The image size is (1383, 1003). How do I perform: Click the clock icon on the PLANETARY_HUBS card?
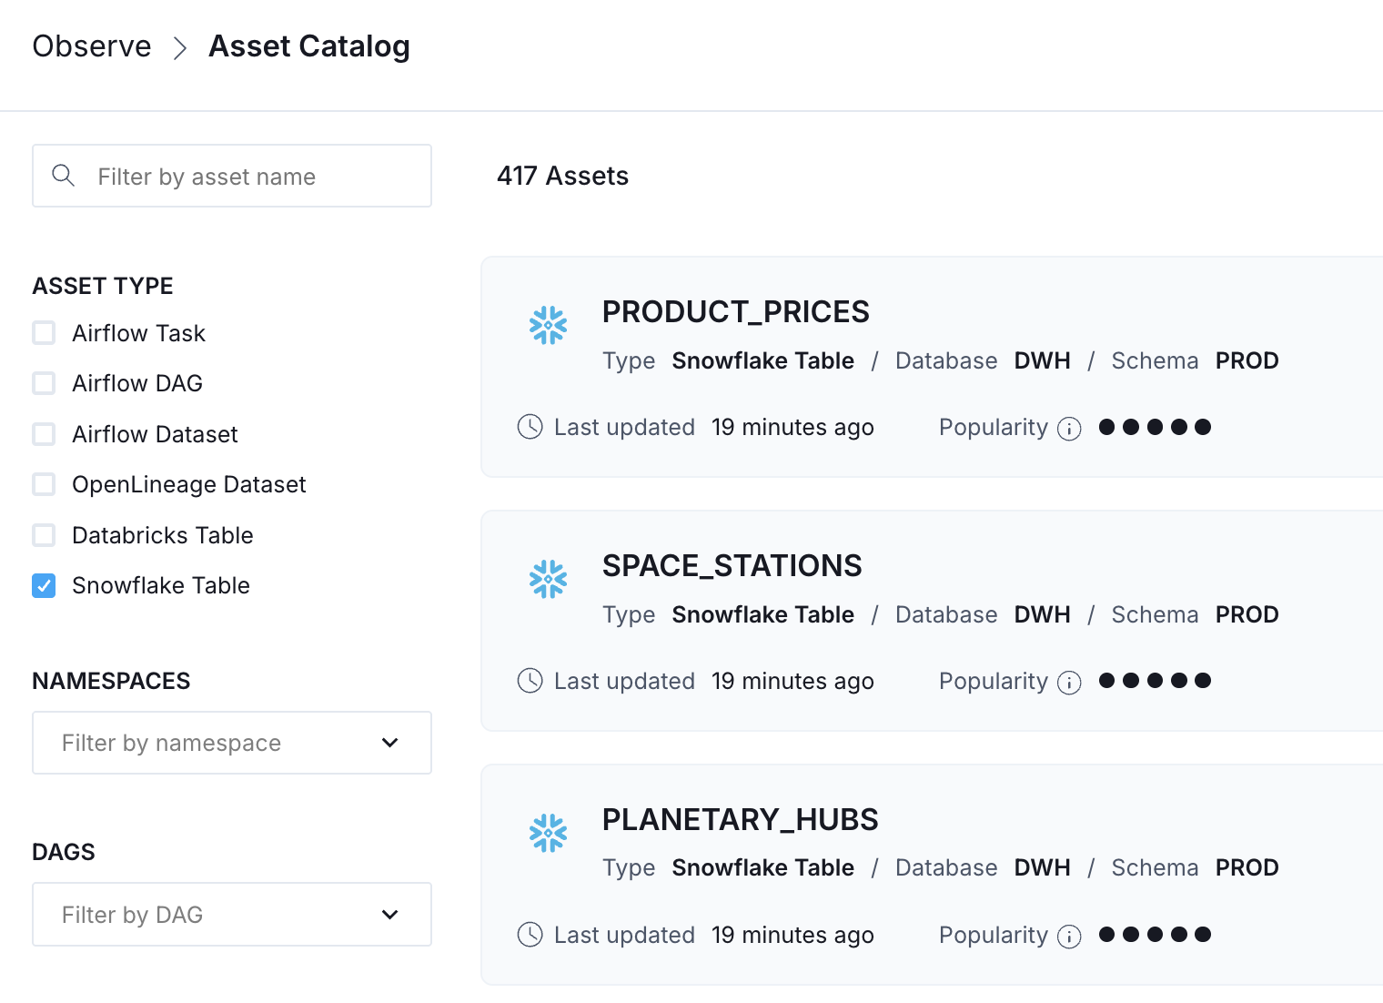pos(530,935)
